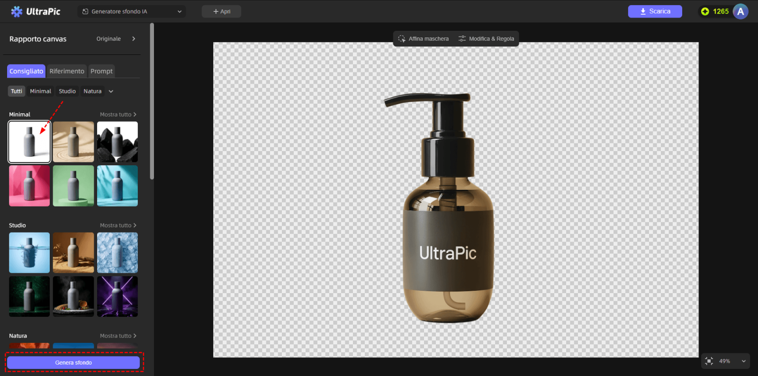This screenshot has width=758, height=376.
Task: Click the left panel vertical scrollbar
Action: coord(152,101)
